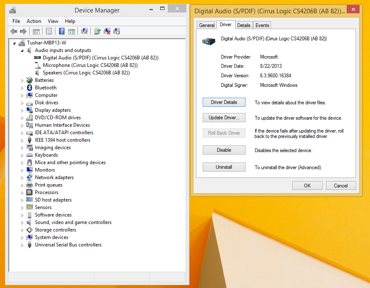
Task: Close the Digital Audio properties dialog
Action: click(353, 10)
